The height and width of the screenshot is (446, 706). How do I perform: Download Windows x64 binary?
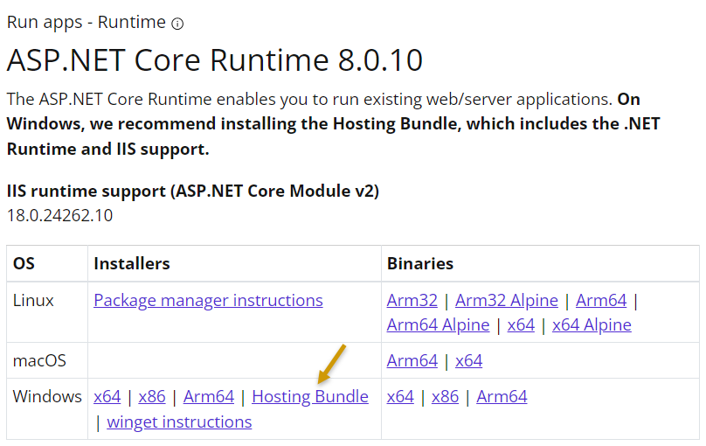click(x=400, y=397)
